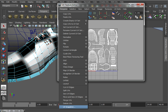
Task: Select the Move tool cone icon
Action: point(4,44)
